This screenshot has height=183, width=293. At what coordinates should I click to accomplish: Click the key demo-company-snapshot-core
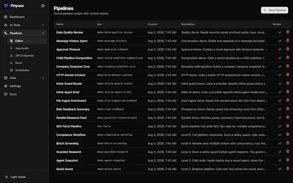pos(116,67)
